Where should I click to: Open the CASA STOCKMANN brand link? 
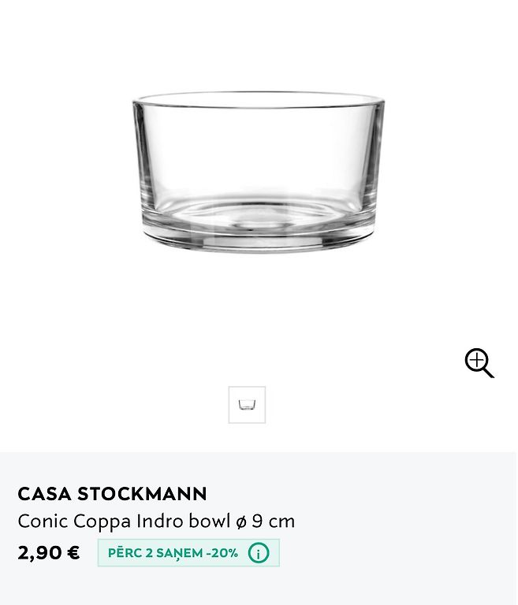click(x=112, y=494)
